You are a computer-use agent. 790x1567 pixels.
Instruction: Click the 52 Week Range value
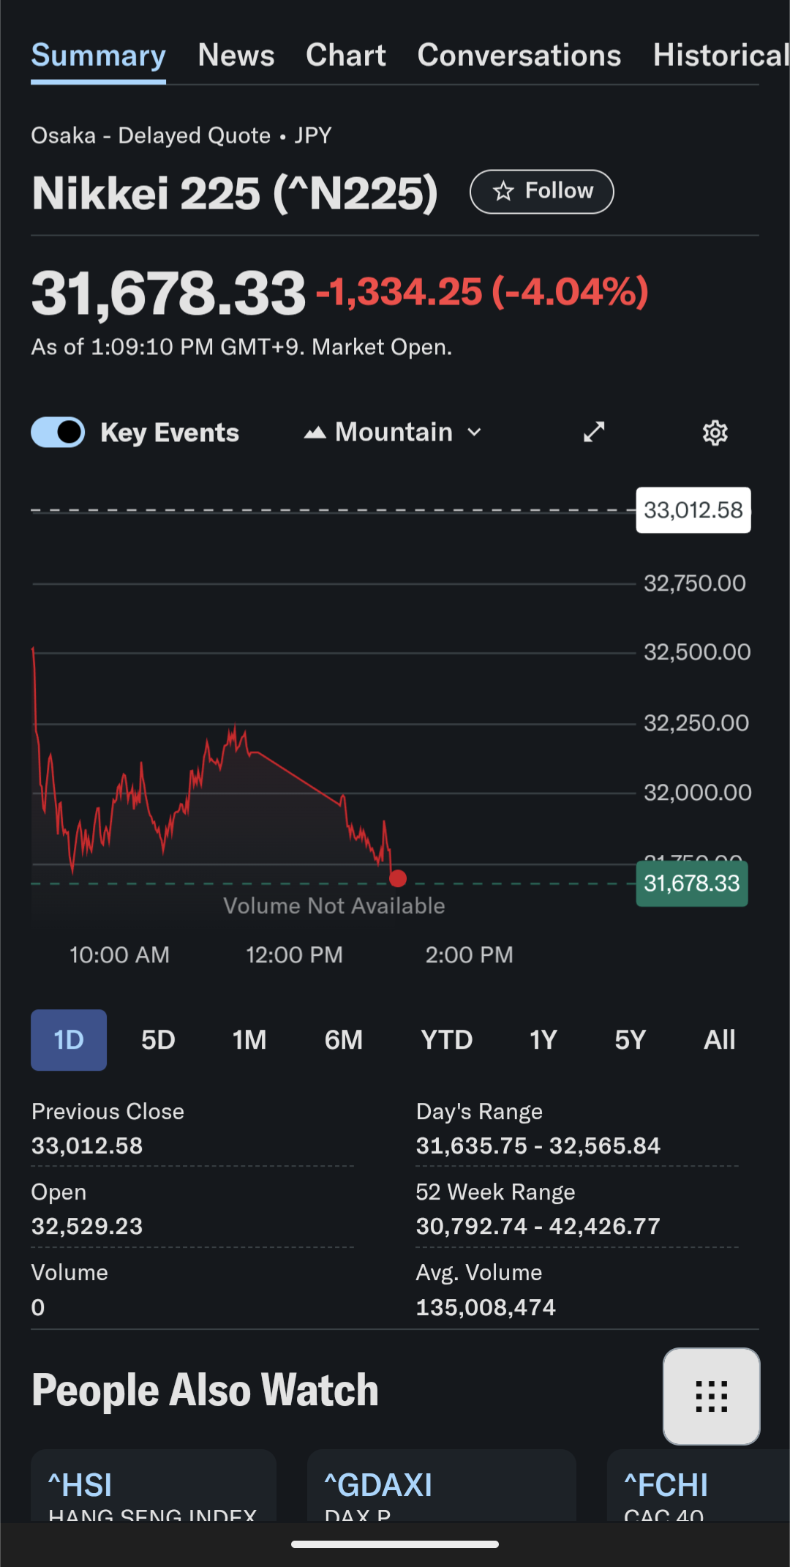pos(538,1226)
